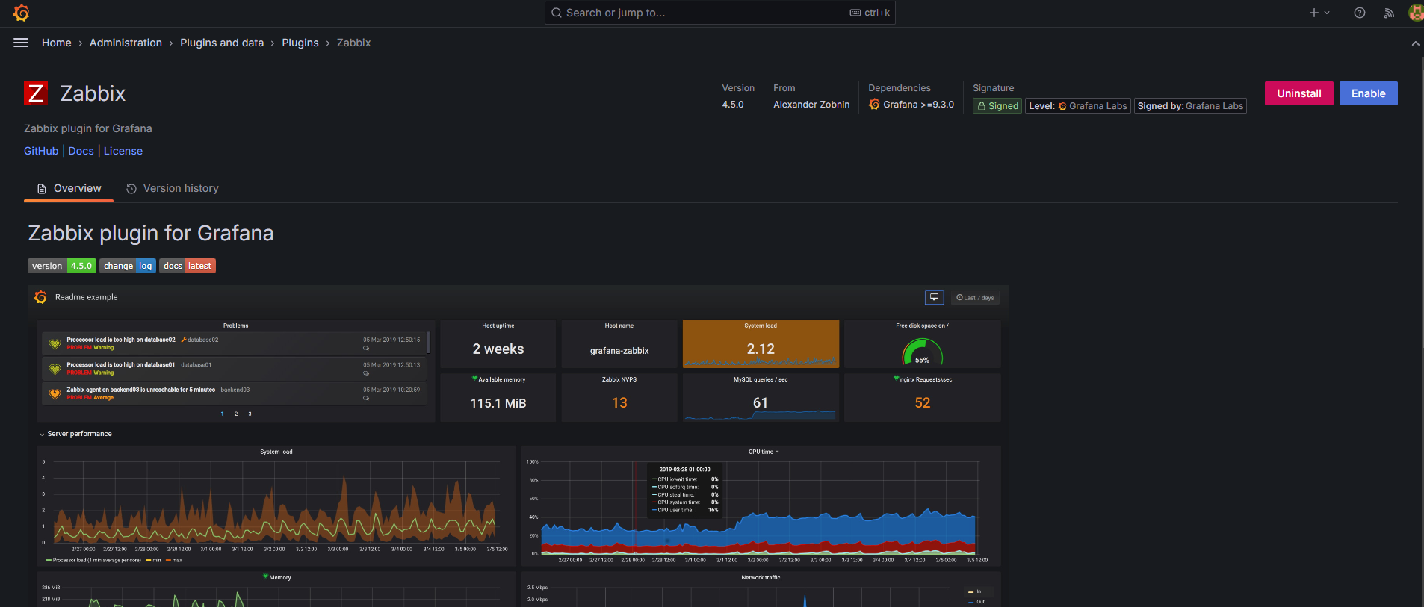Click the Host uptime 2 weeks panel
Screen dimensions: 1424x607
(x=498, y=343)
